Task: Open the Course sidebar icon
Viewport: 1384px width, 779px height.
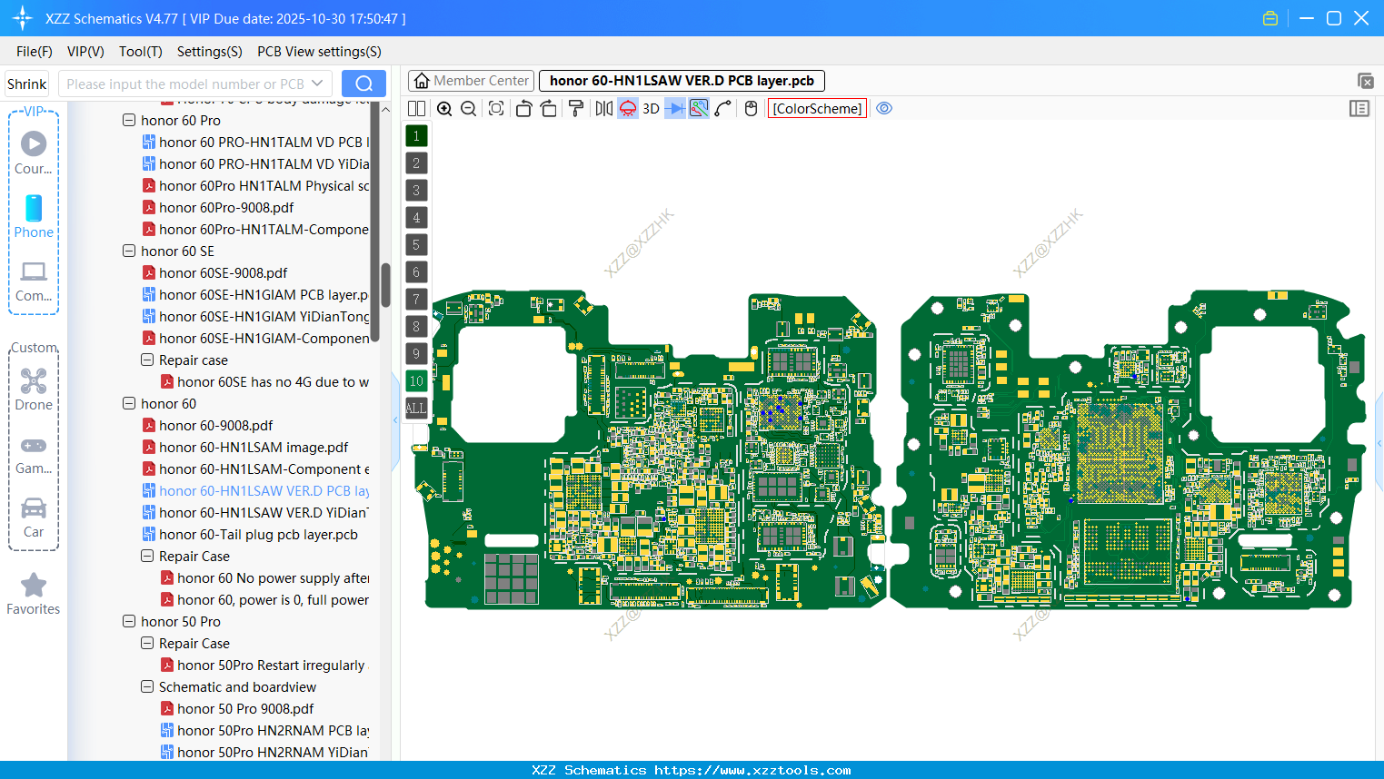Action: (34, 153)
